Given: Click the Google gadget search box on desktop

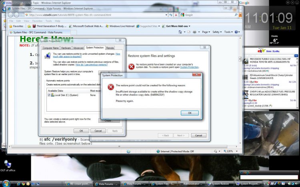Looking at the screenshot, I should pos(269,177).
